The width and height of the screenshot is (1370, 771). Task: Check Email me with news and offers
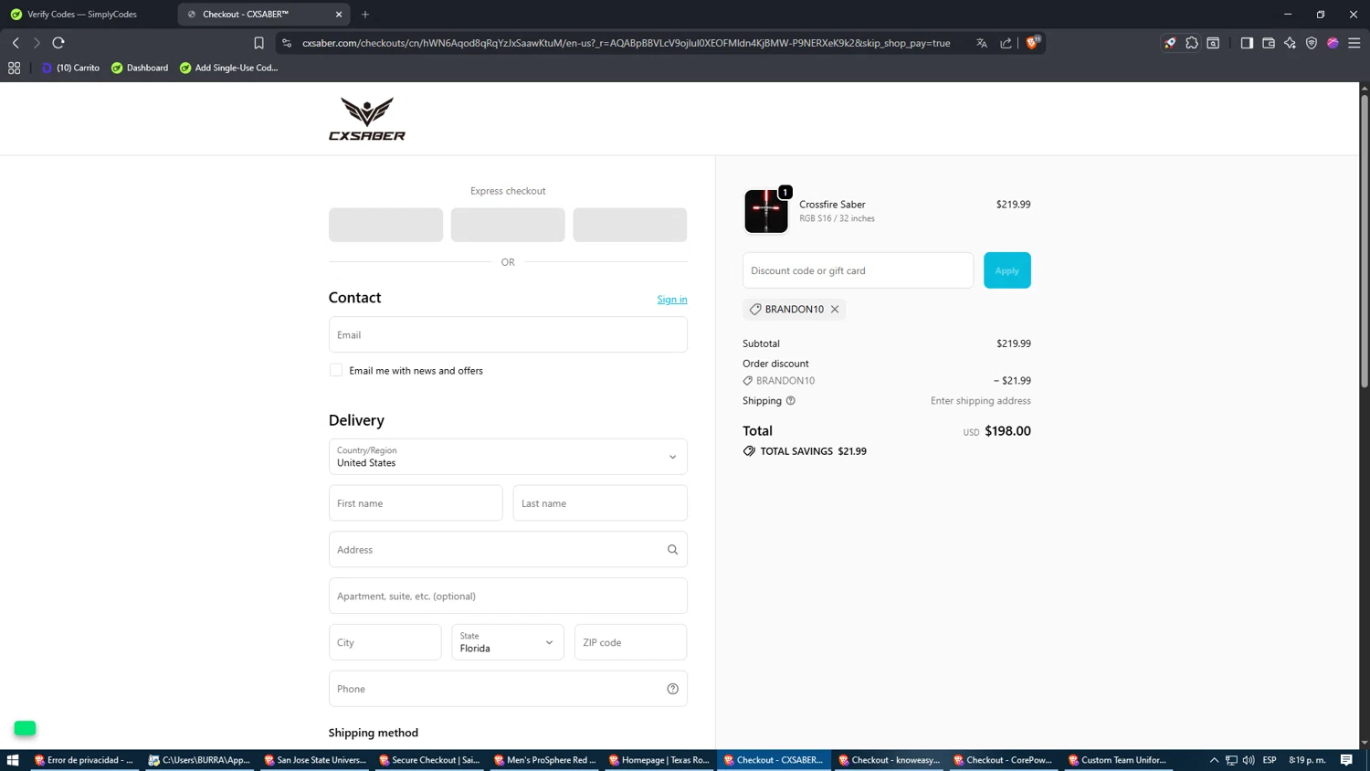[336, 370]
